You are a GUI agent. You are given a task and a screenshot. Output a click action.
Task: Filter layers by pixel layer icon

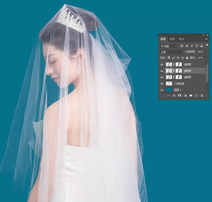182,46
